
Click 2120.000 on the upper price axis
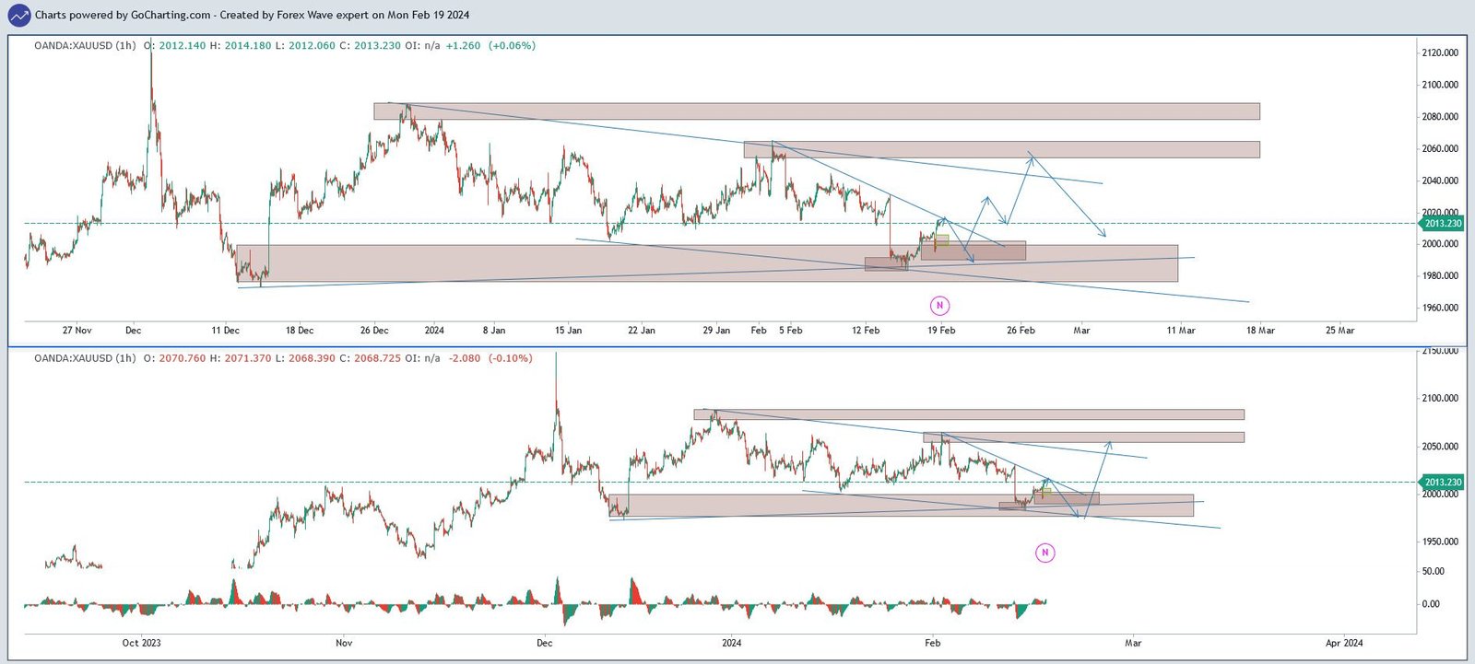click(x=1440, y=53)
